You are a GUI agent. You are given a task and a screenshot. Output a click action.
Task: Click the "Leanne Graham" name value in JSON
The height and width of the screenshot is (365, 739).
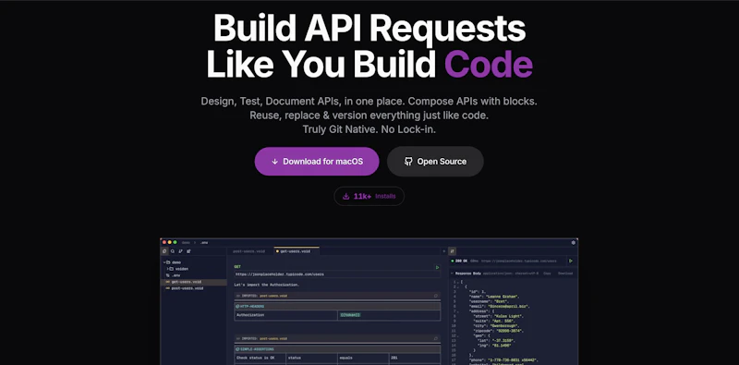pyautogui.click(x=502, y=297)
